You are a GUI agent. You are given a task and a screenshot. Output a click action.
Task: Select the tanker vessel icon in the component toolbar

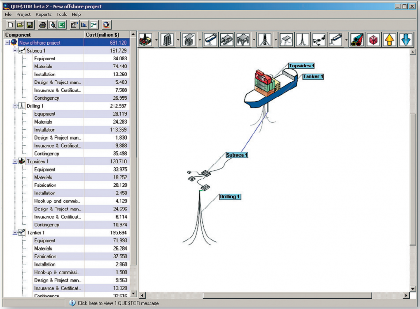point(211,40)
